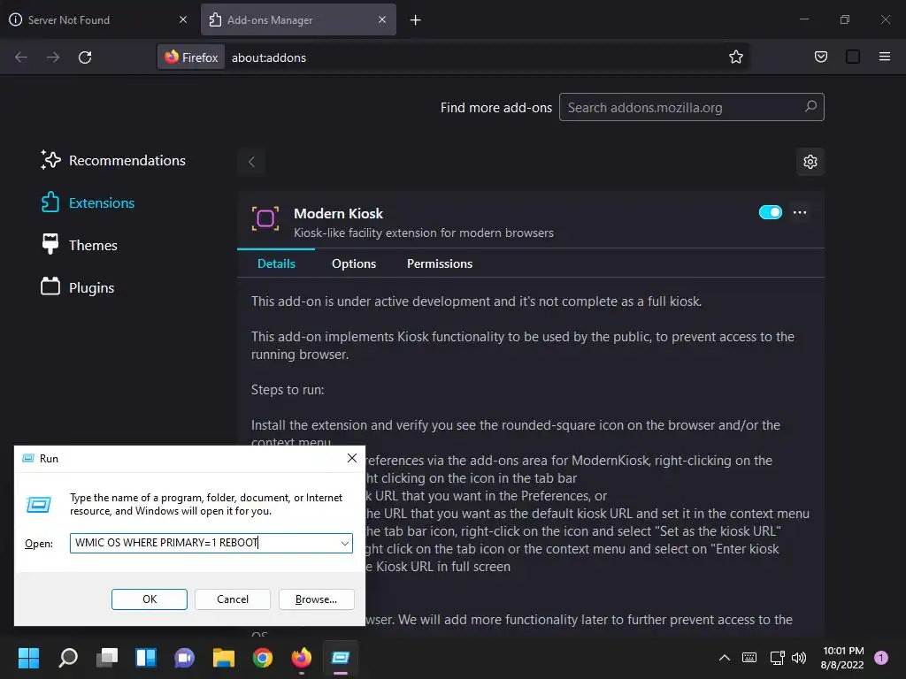This screenshot has height=679, width=906.
Task: Open the volume tray icon
Action: pos(799,657)
